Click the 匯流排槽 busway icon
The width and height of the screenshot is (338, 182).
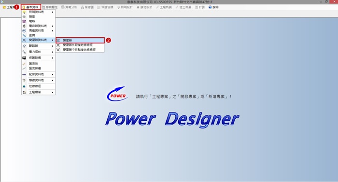tap(24, 69)
